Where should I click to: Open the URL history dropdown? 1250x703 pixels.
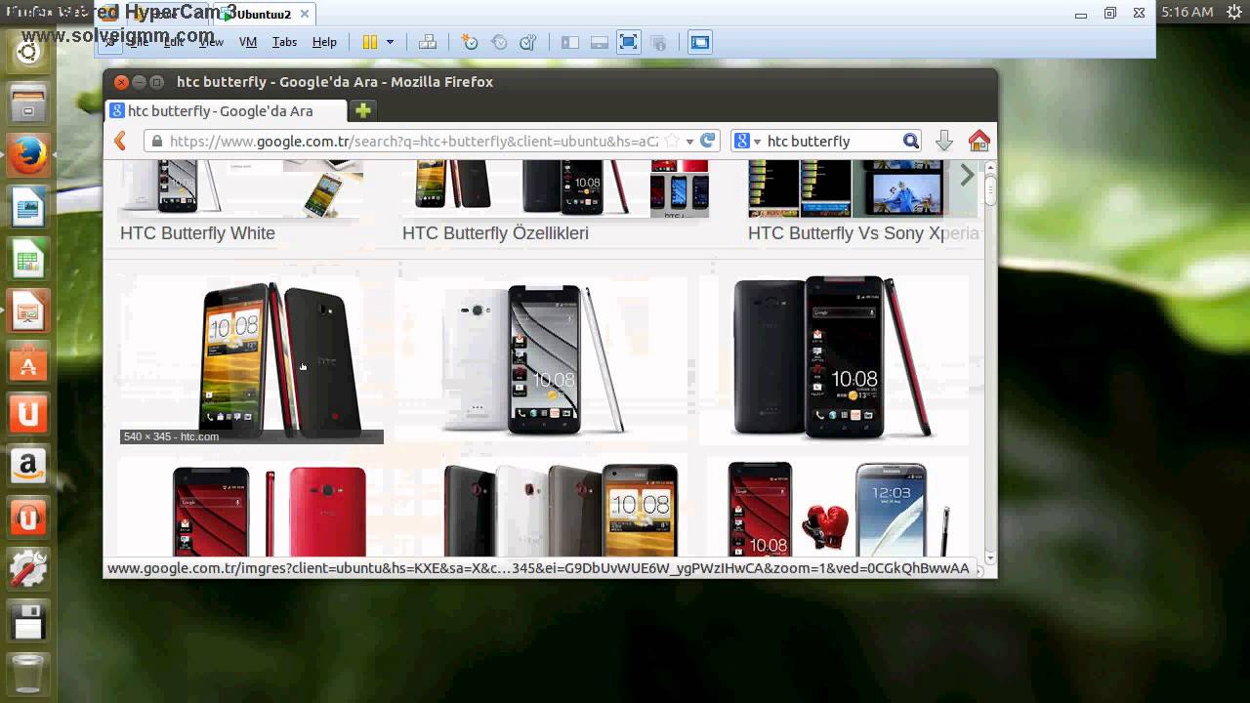689,141
